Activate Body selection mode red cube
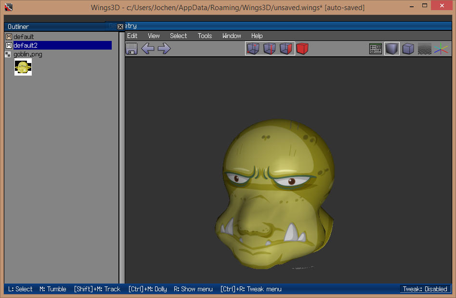The height and width of the screenshot is (298, 456). [x=302, y=49]
